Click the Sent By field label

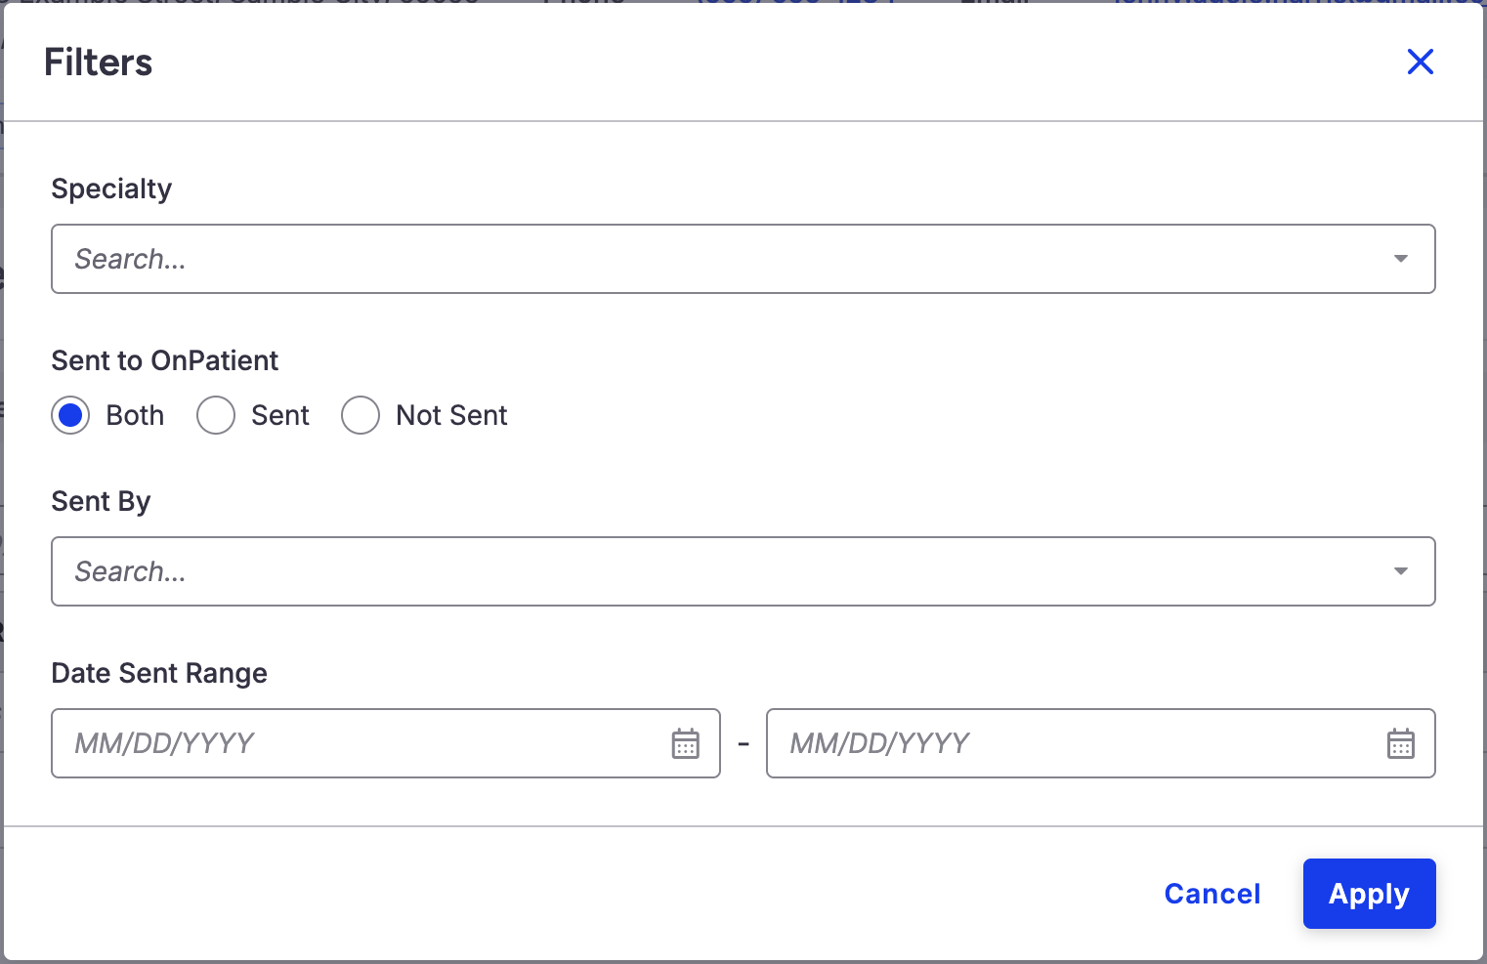click(x=101, y=501)
